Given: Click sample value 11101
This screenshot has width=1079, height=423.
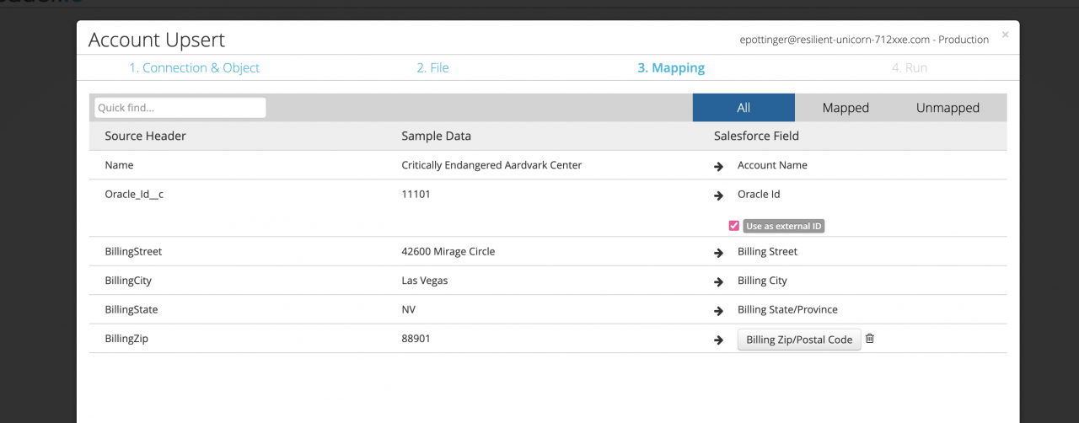Looking at the screenshot, I should [x=416, y=194].
